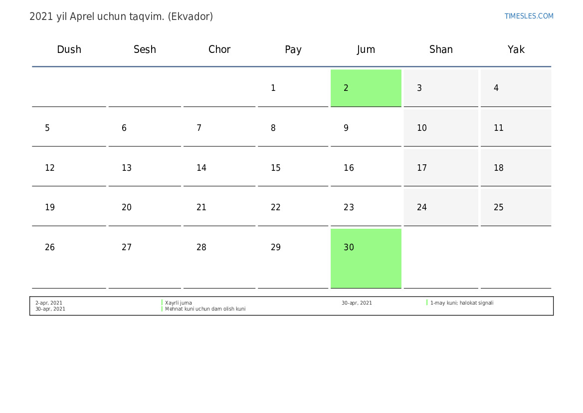The width and height of the screenshot is (583, 413).
Task: Select Sunday April 25 cell
Action: click(516, 207)
